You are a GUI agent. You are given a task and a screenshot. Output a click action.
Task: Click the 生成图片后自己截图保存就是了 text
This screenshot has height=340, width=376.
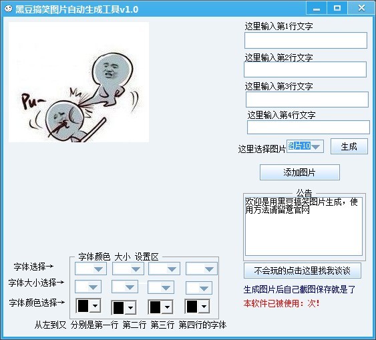point(299,289)
